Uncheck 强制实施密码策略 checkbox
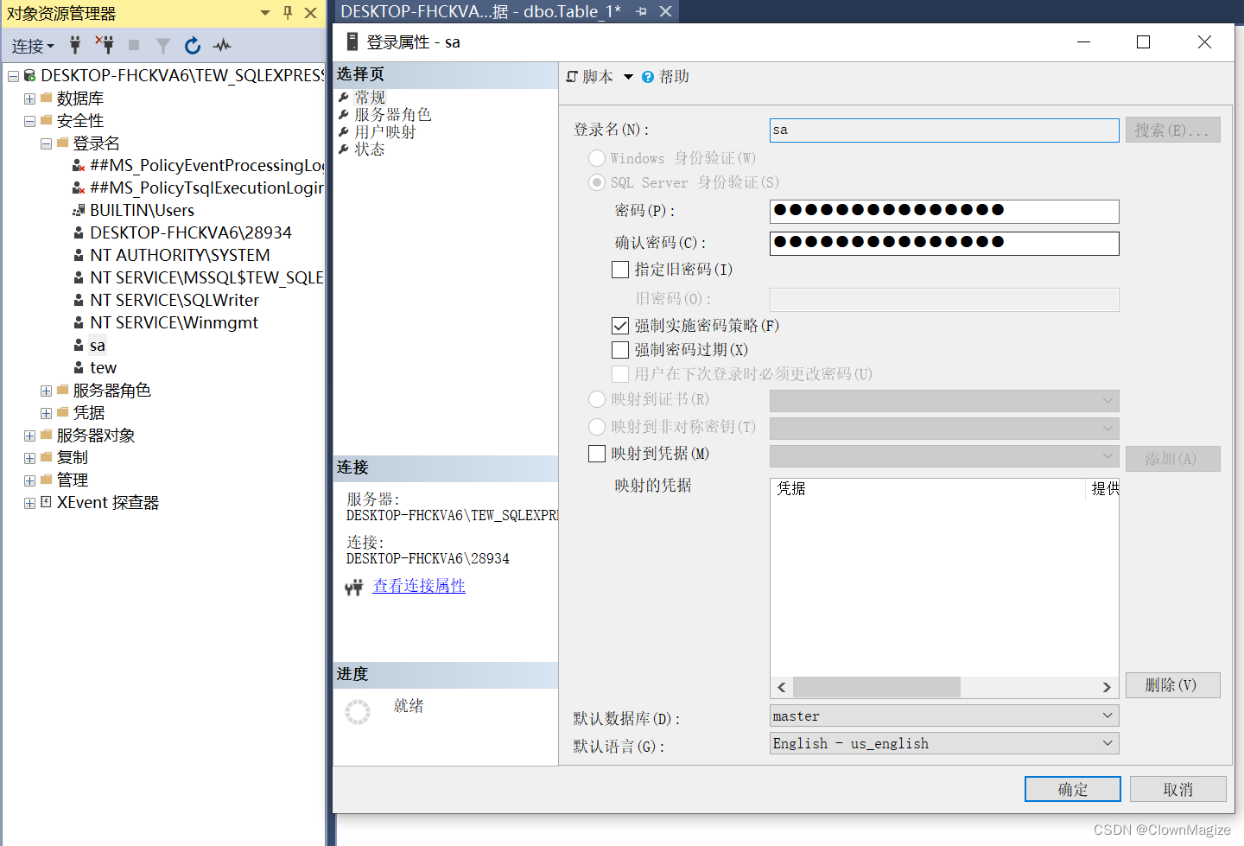This screenshot has width=1244, height=846. [619, 326]
